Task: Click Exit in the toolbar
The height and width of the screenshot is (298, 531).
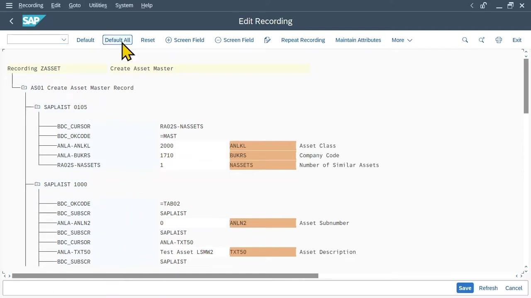Action: [x=517, y=40]
